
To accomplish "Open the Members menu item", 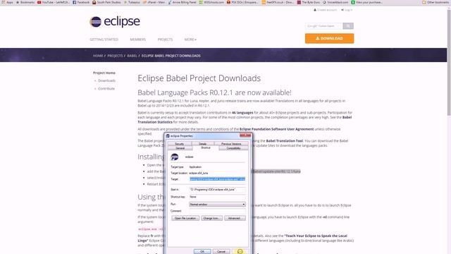I will click(x=138, y=40).
